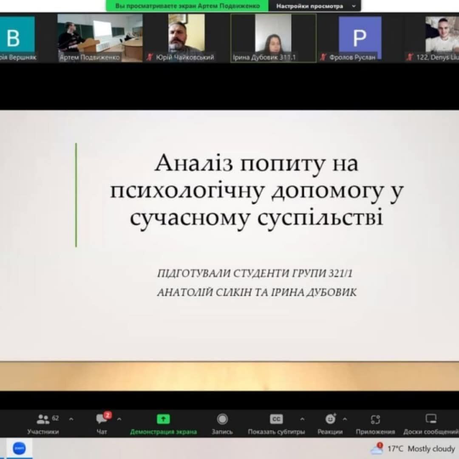Click the Zoom icon in the taskbar
The width and height of the screenshot is (459, 459).
(19, 448)
